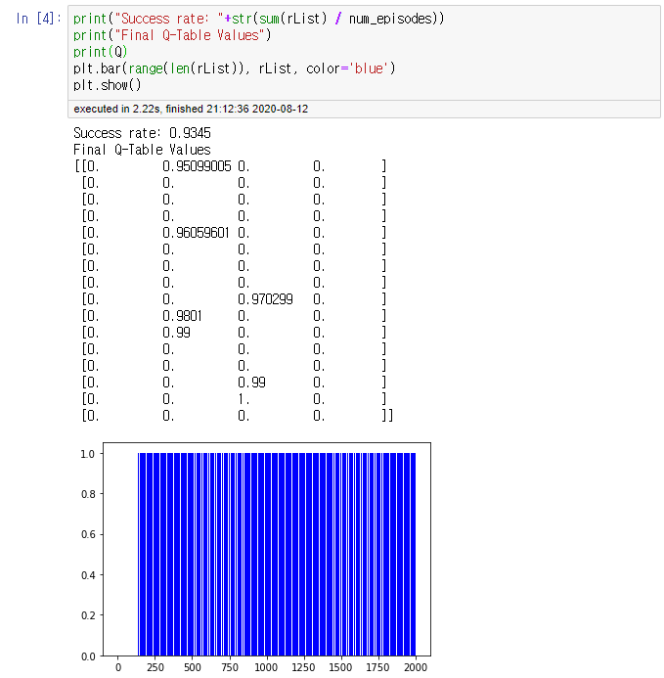Viewport: 664px width, 678px height.
Task: Click the value 0.970299
Action: click(265, 299)
